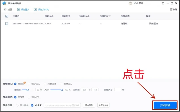Go back with the 返回 arrow

5,9
